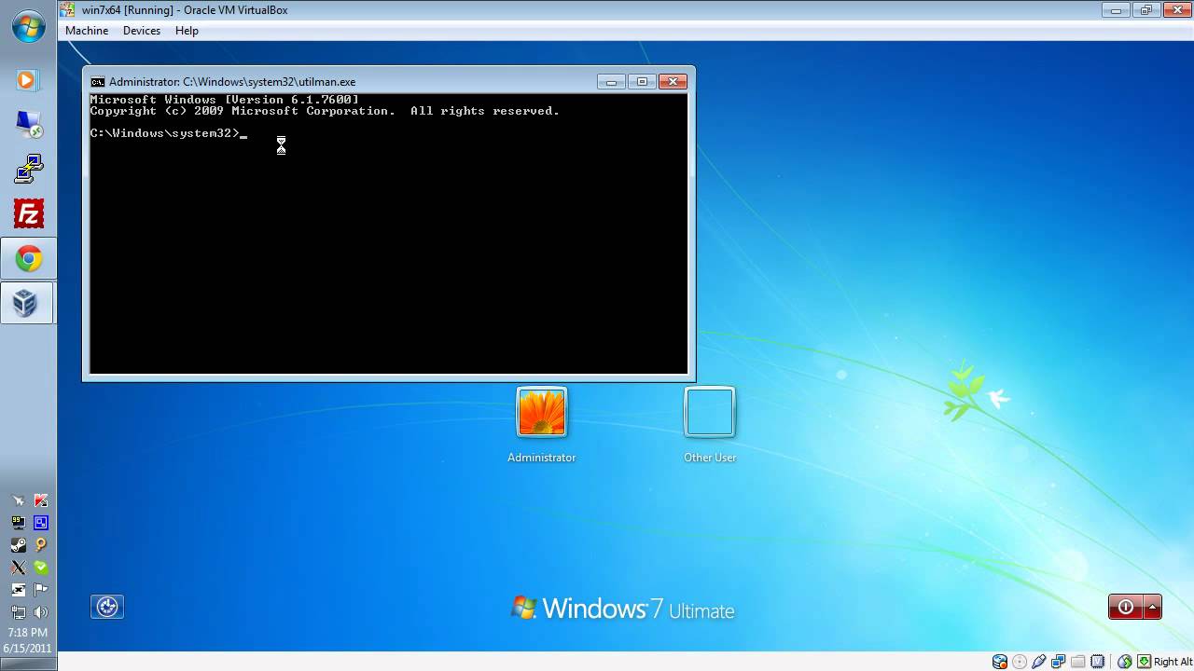
Task: Open the VirtualBox Help menu
Action: point(187,31)
